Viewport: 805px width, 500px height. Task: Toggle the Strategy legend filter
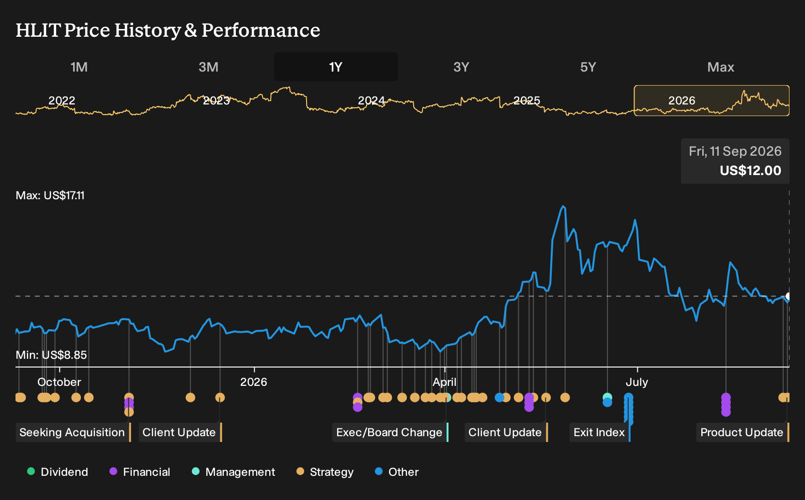325,472
